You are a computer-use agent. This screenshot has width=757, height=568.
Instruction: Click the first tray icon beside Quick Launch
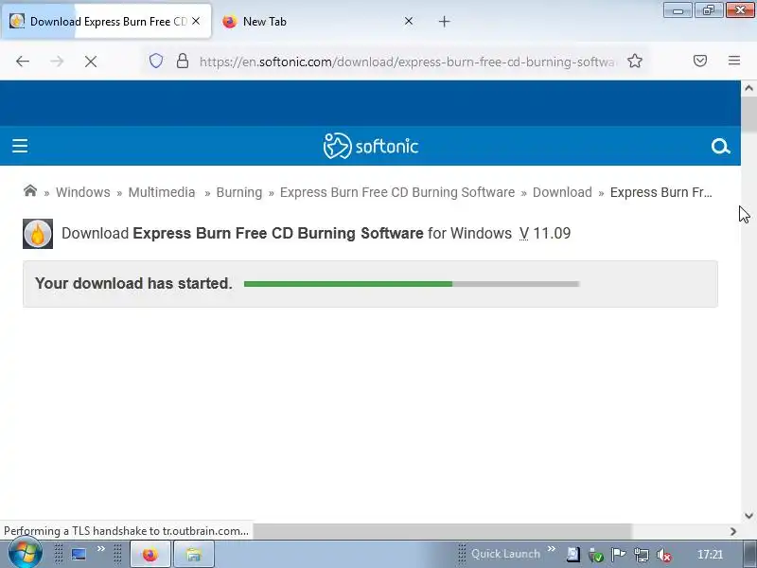click(573, 555)
